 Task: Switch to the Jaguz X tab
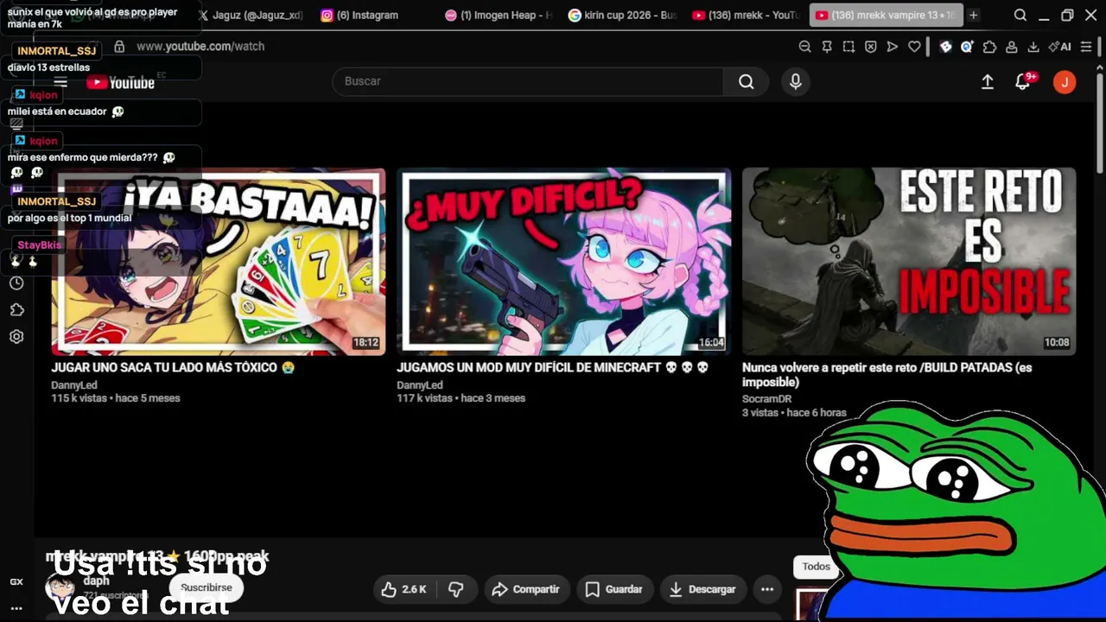point(251,16)
